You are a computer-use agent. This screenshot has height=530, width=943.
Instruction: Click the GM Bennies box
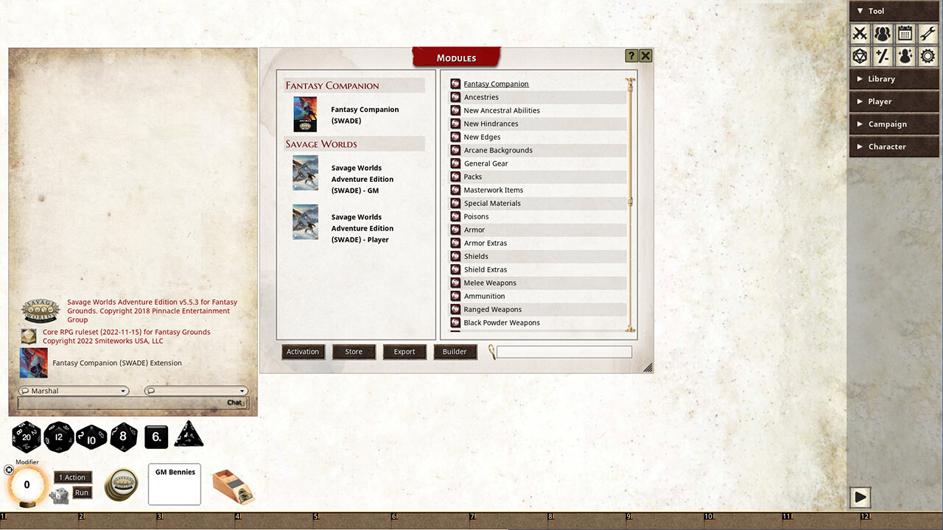click(x=175, y=484)
